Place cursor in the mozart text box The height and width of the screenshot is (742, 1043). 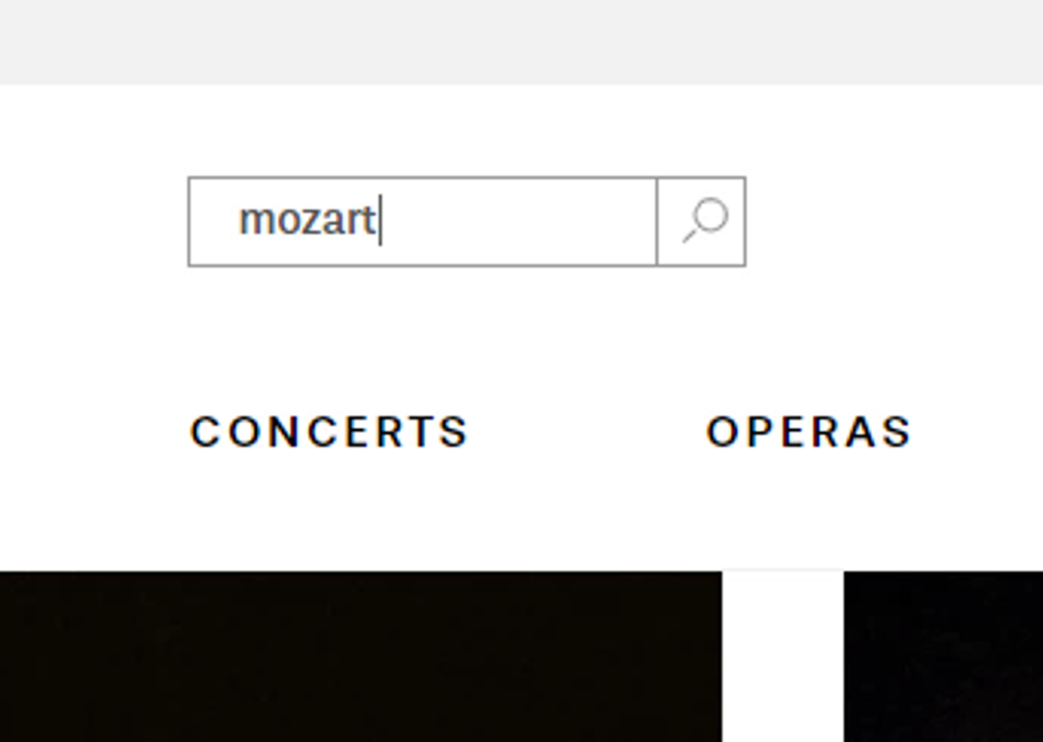[422, 221]
